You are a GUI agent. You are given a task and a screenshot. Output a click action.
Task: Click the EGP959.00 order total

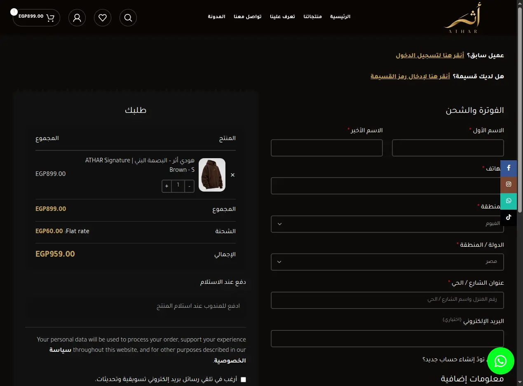[55, 254]
